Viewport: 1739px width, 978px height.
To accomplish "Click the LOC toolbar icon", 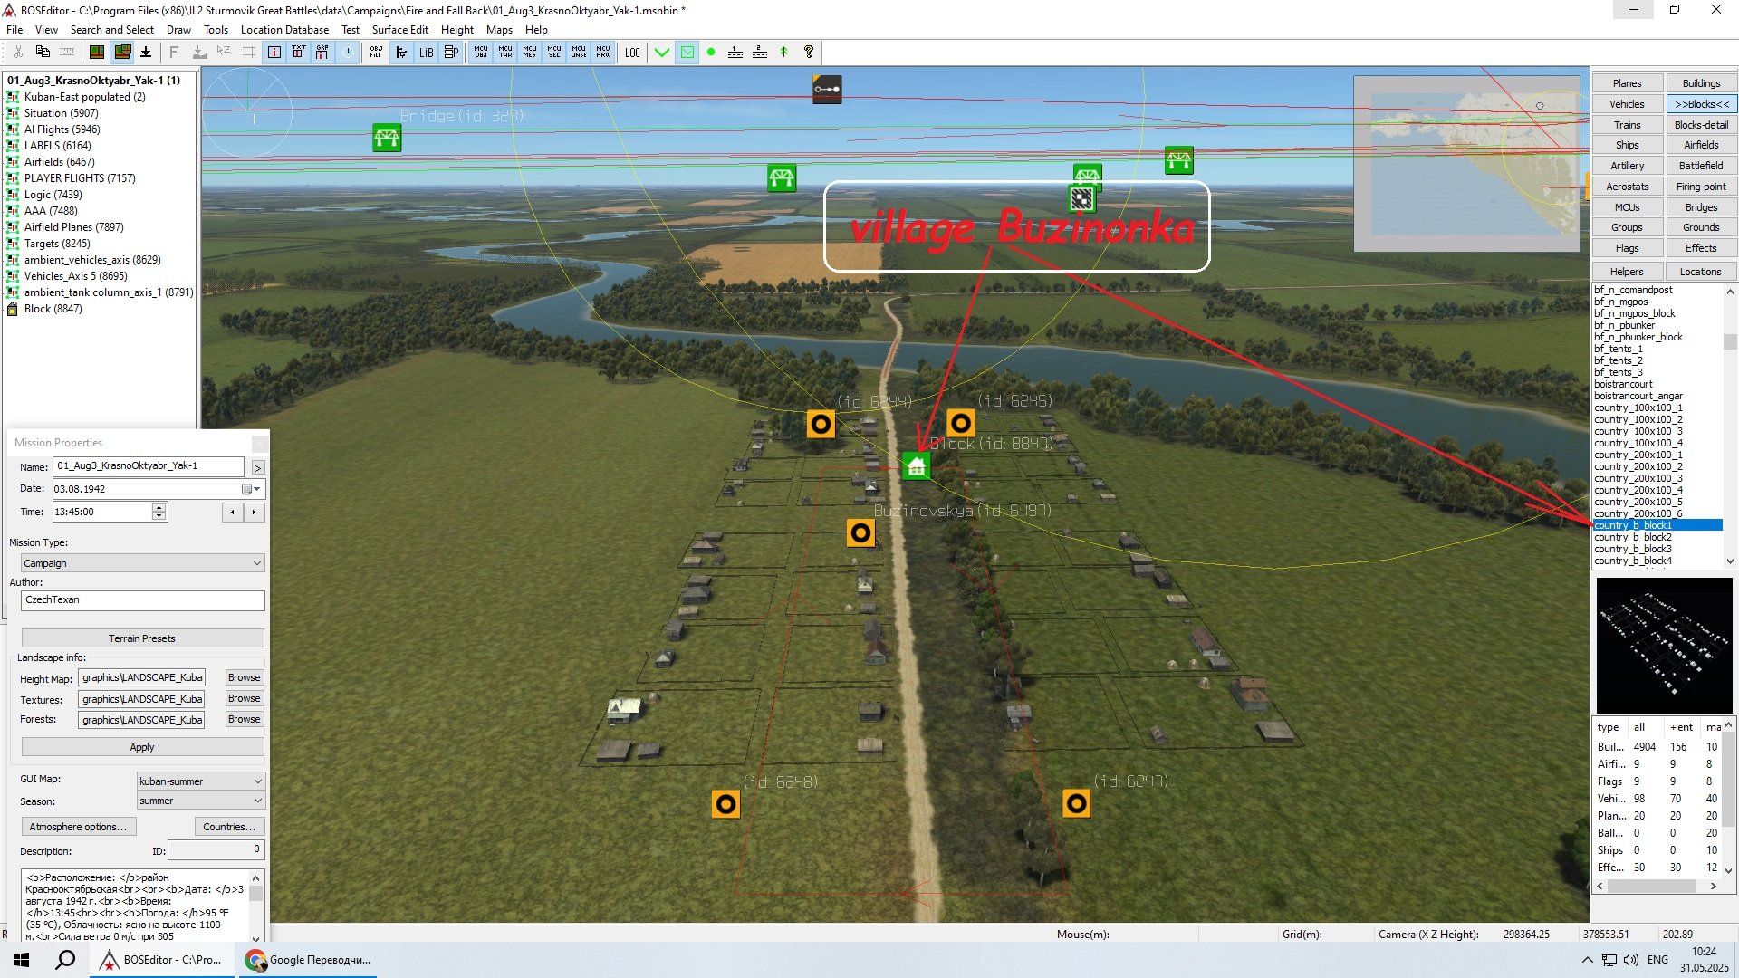I will 632,53.
